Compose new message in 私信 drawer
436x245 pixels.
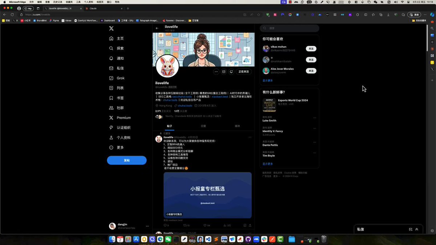click(x=411, y=229)
